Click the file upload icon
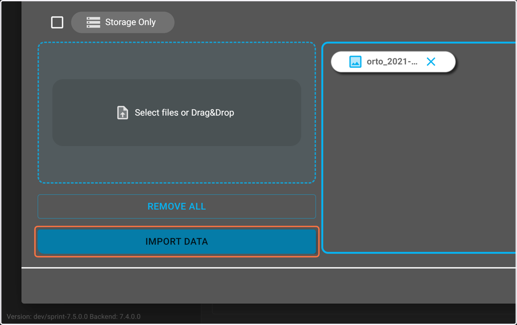517x325 pixels. 123,113
